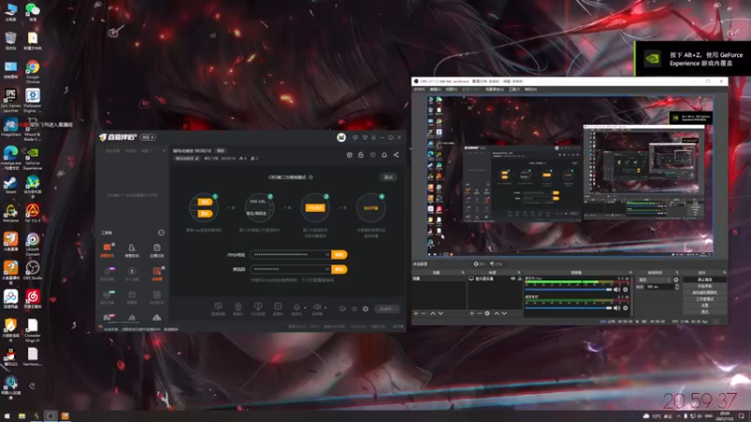Open OBS View menu
751x422 pixels.
[452, 89]
